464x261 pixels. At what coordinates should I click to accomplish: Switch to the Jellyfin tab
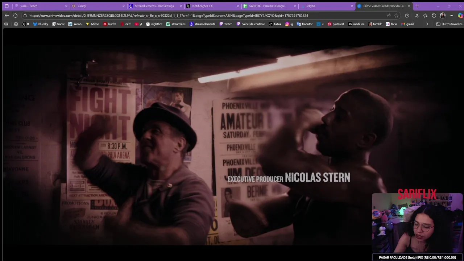pyautogui.click(x=327, y=6)
